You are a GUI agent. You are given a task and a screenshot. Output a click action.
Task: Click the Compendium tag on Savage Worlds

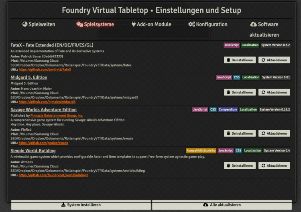click(x=228, y=109)
